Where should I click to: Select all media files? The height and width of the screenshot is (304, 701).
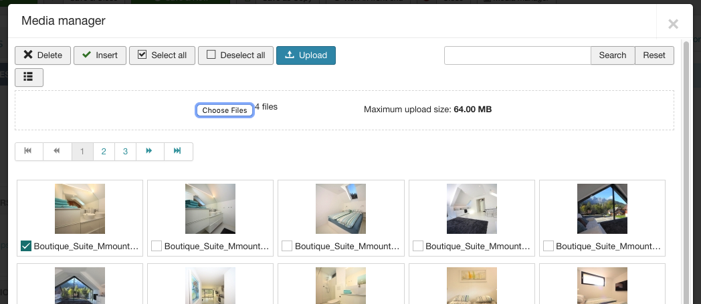click(161, 55)
